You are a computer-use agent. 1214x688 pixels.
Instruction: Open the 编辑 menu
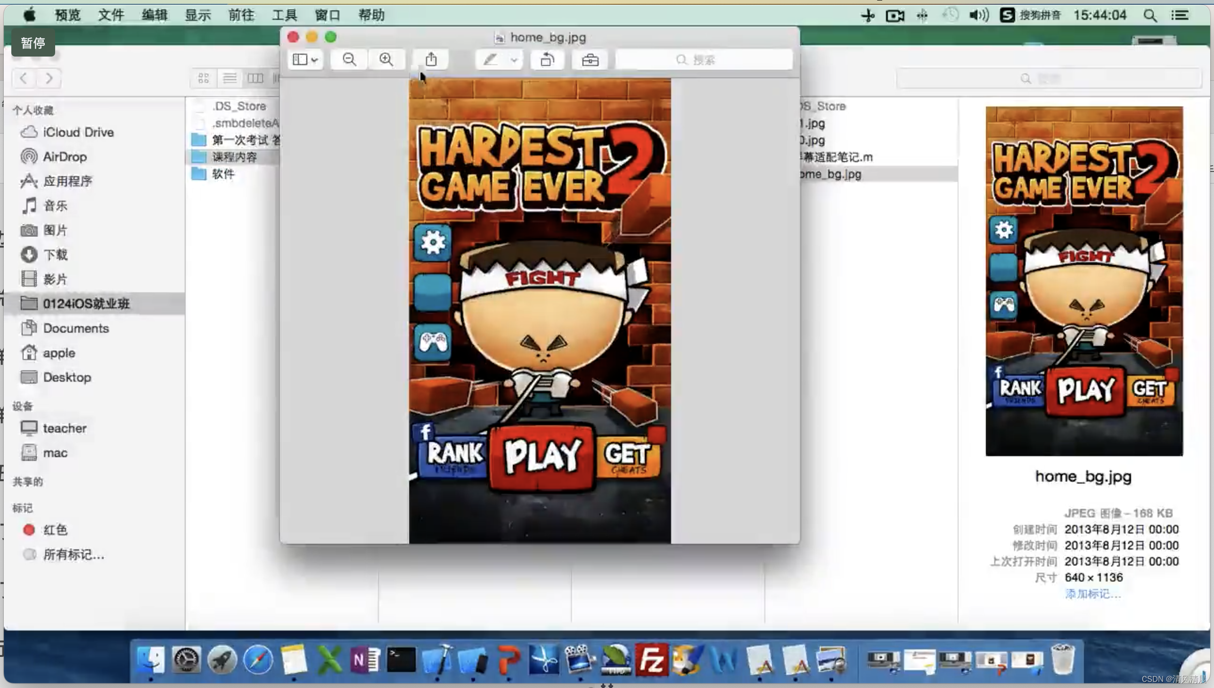(155, 15)
